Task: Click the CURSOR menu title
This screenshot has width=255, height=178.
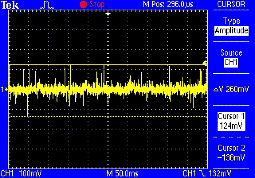Action: [x=231, y=5]
